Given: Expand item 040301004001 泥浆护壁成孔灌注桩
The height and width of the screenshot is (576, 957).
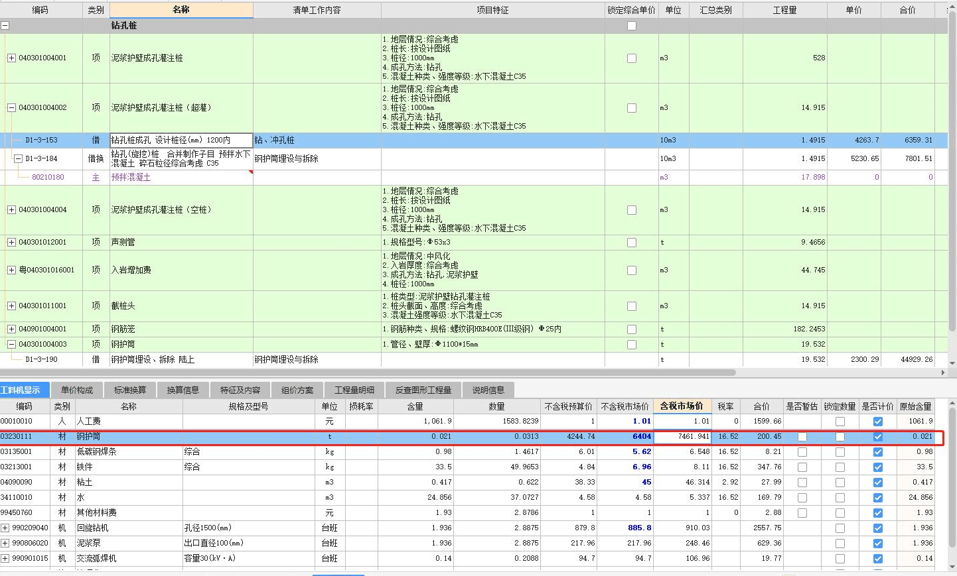Looking at the screenshot, I should coord(11,58).
